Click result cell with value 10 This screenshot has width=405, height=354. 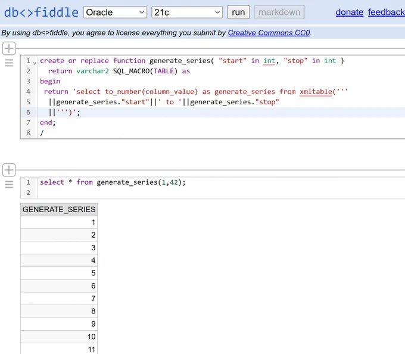pyautogui.click(x=59, y=337)
